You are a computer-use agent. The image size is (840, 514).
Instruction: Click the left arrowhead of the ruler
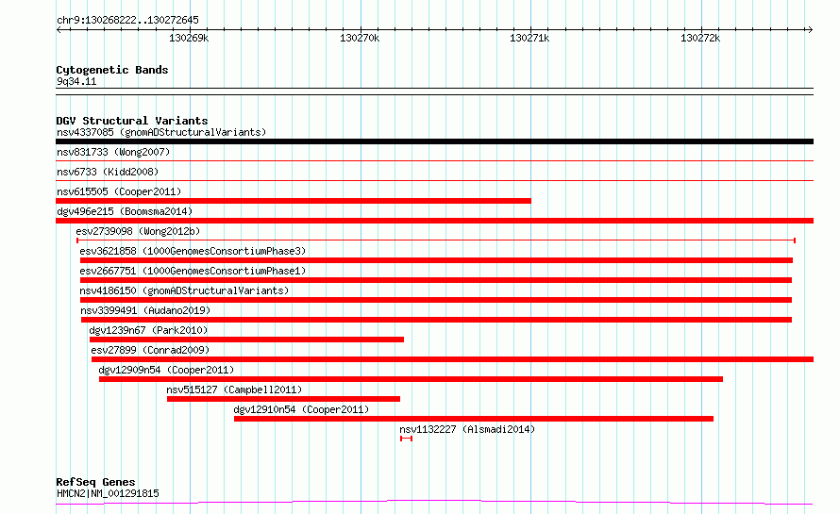click(59, 29)
